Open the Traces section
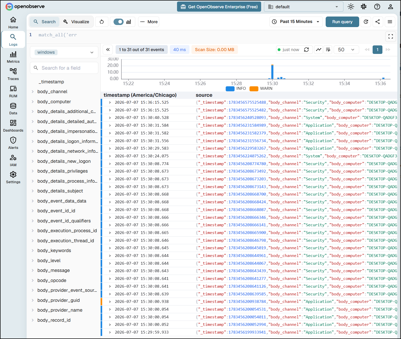Screen dimensions: 401x339 click(x=13, y=74)
